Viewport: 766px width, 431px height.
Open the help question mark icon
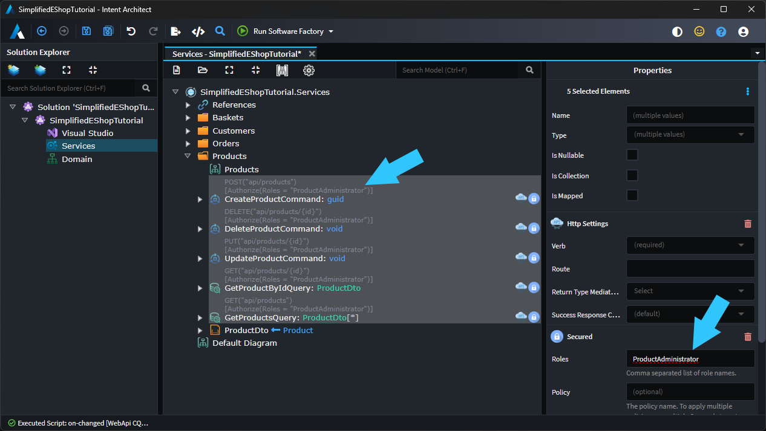pos(721,31)
